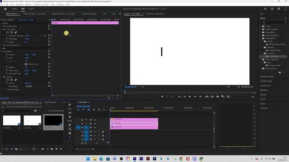The image size is (289, 162).
Task: Select the Selection arrow tool
Action: tap(70, 104)
